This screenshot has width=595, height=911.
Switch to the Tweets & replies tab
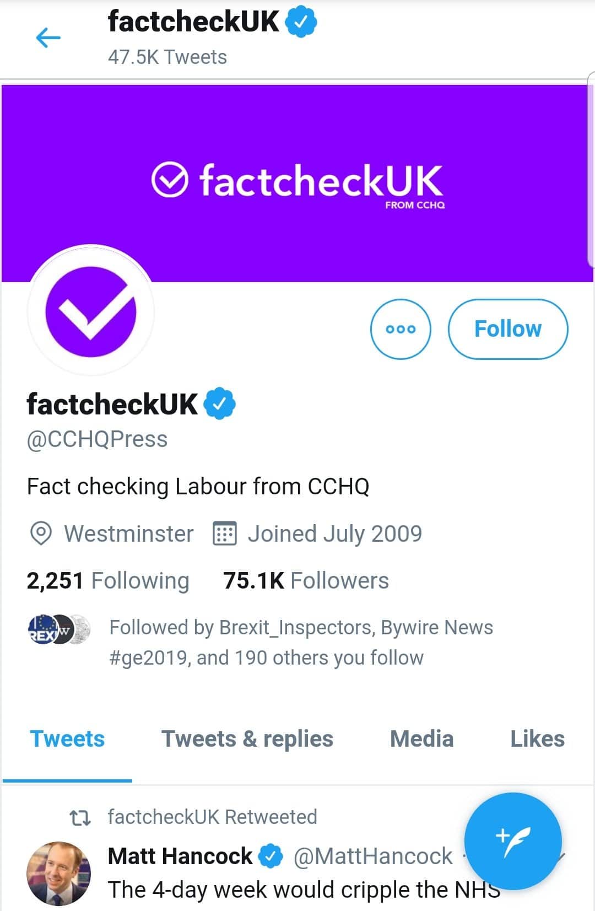(246, 738)
